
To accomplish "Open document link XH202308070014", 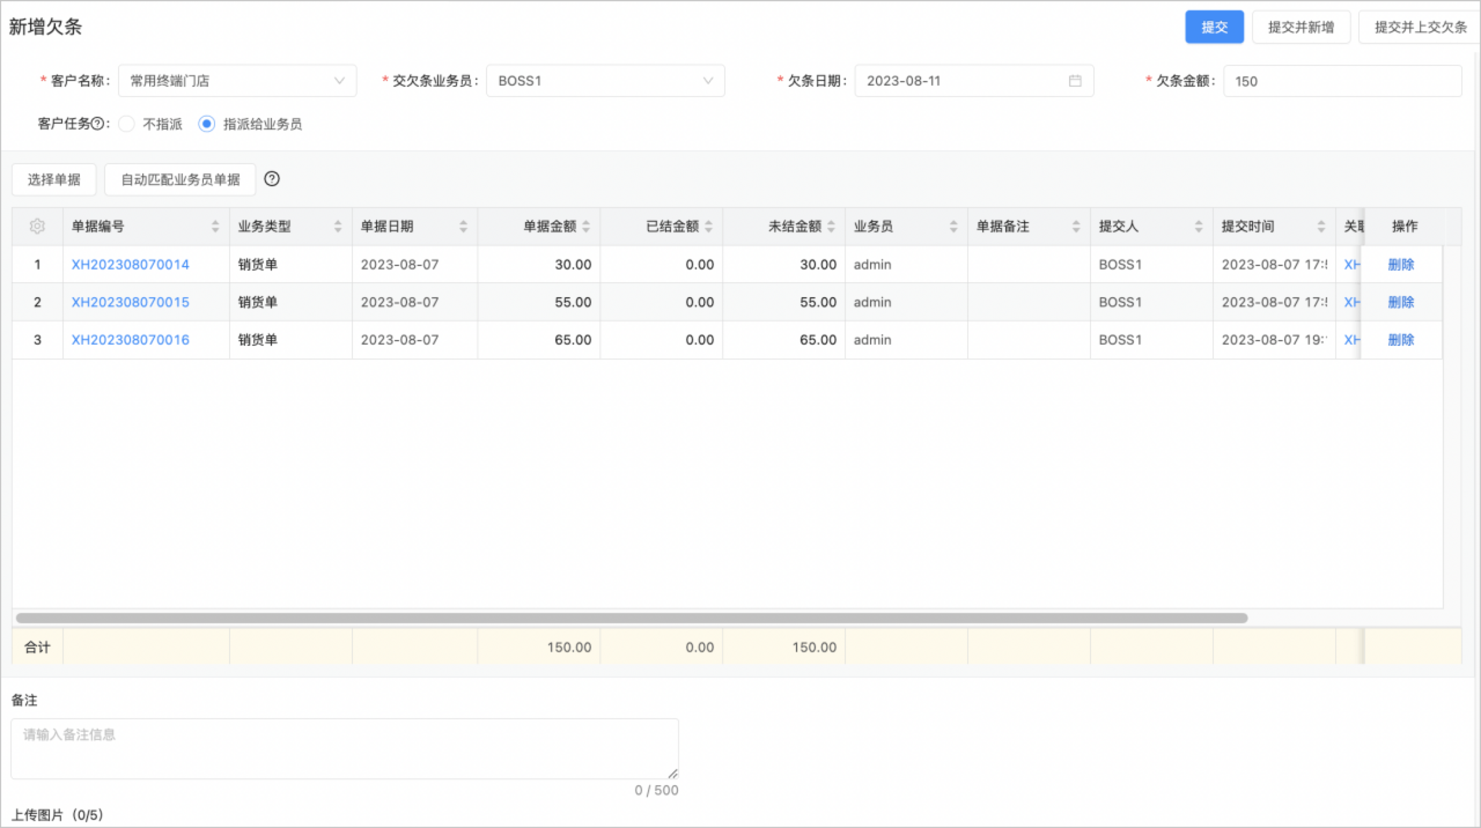I will click(x=130, y=265).
